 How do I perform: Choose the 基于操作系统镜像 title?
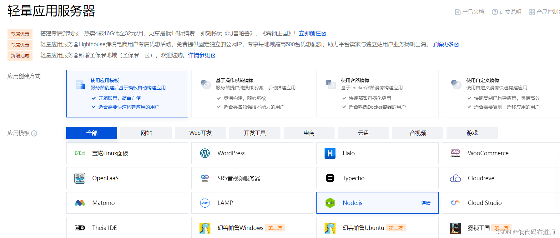pos(235,81)
